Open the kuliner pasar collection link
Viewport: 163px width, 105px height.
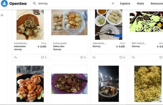point(60,43)
